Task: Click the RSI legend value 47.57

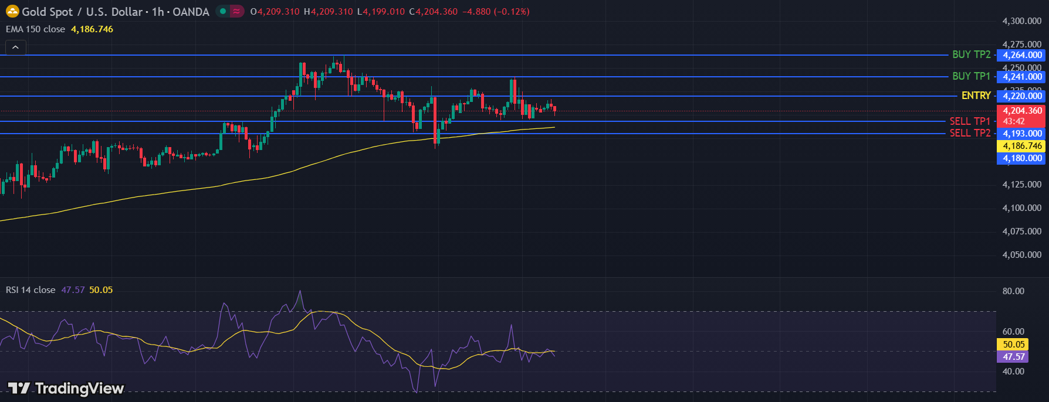Action: (73, 290)
